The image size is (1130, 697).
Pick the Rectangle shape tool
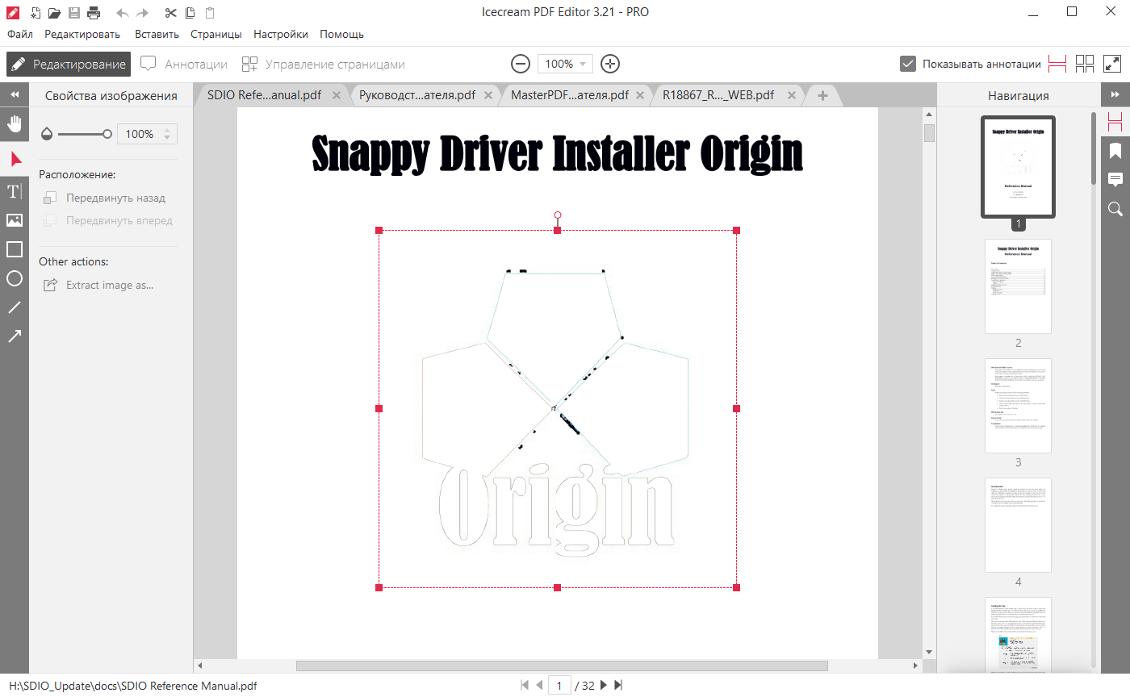click(14, 249)
